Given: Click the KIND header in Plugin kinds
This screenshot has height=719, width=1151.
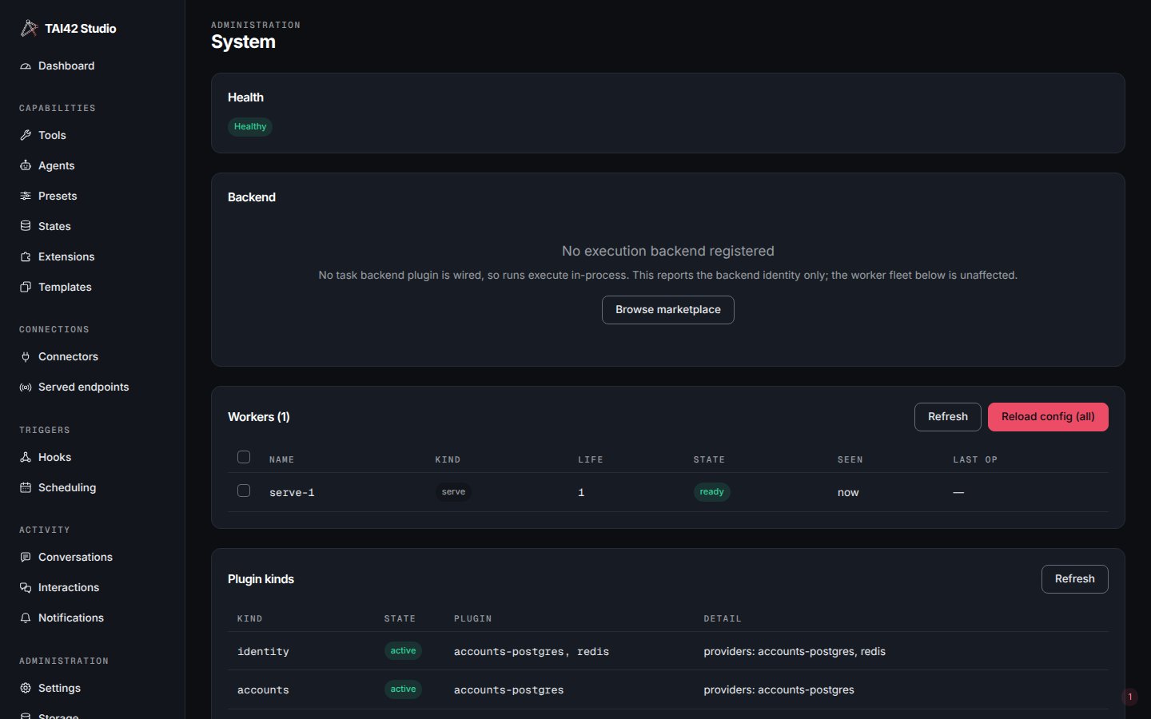Looking at the screenshot, I should 249,619.
